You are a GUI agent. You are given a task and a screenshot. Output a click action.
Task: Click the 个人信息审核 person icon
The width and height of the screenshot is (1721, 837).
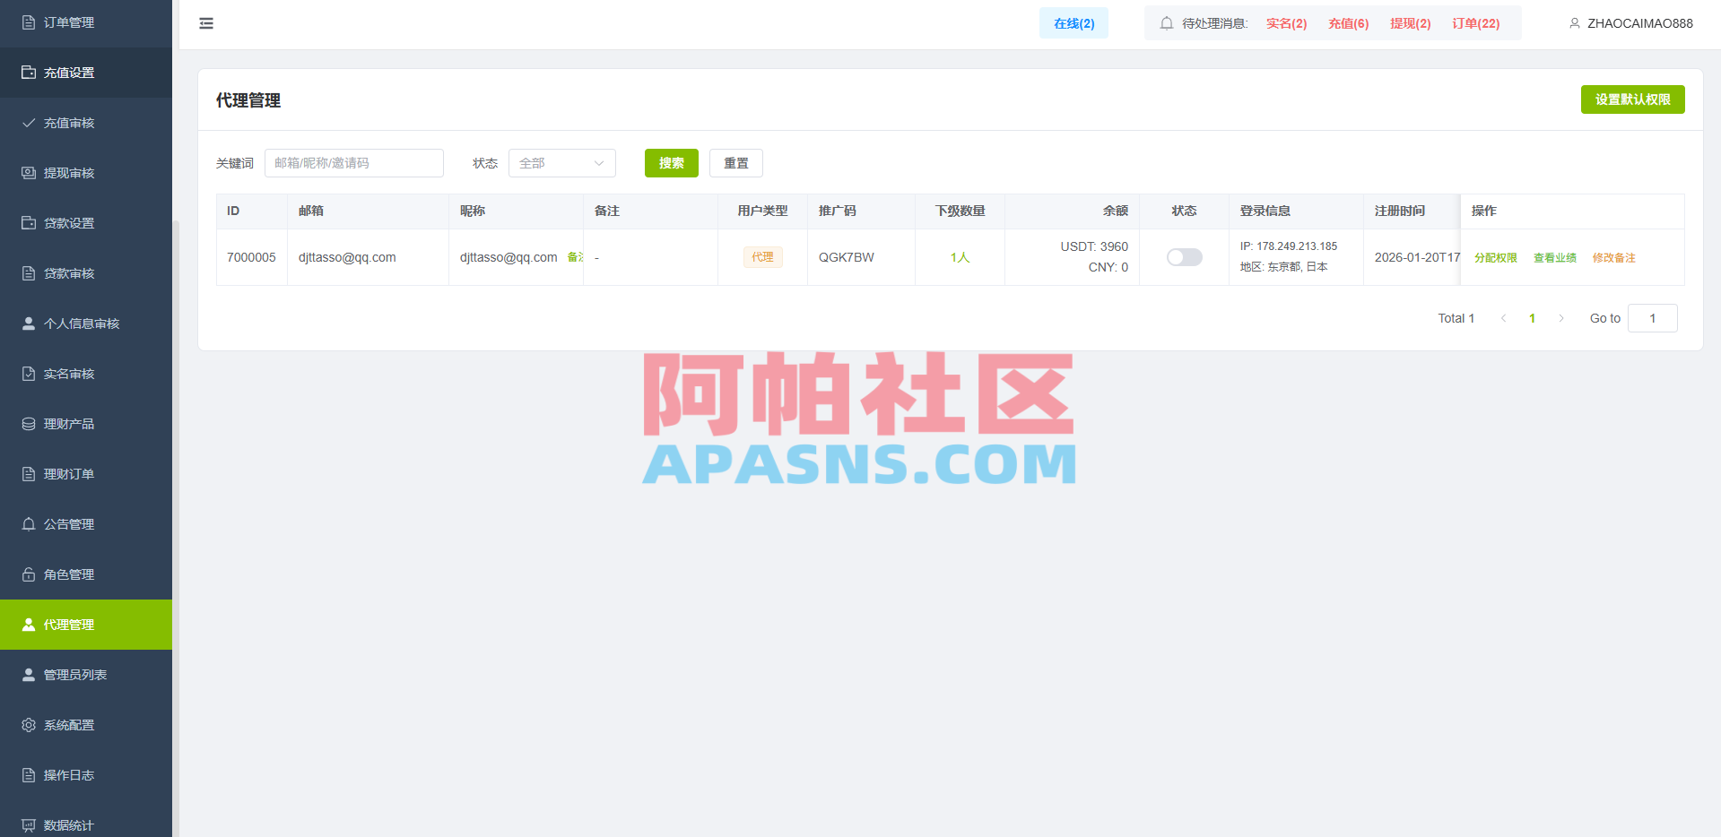(x=29, y=324)
